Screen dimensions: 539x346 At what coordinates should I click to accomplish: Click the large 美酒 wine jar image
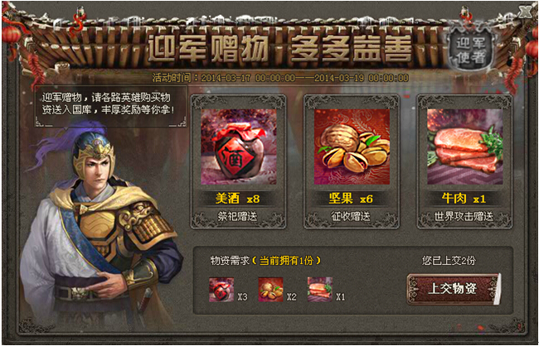[239, 147]
